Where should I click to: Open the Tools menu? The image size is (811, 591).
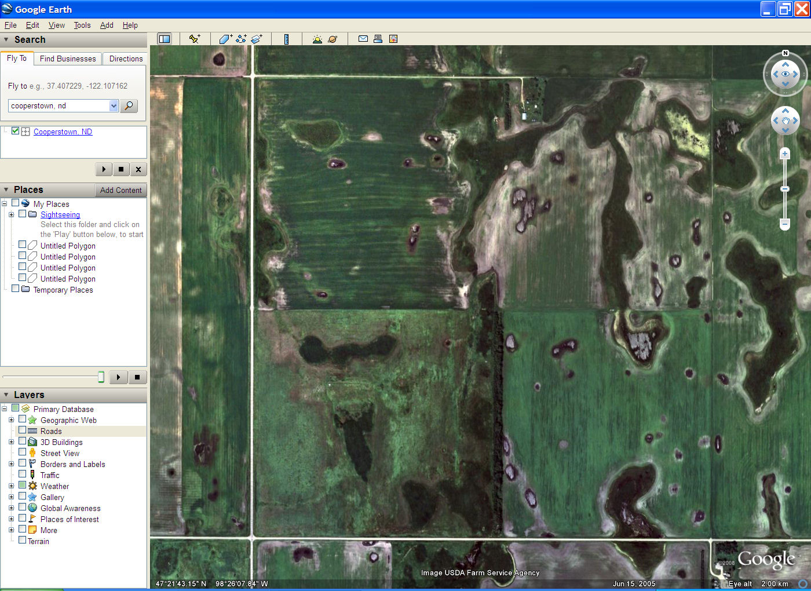82,25
